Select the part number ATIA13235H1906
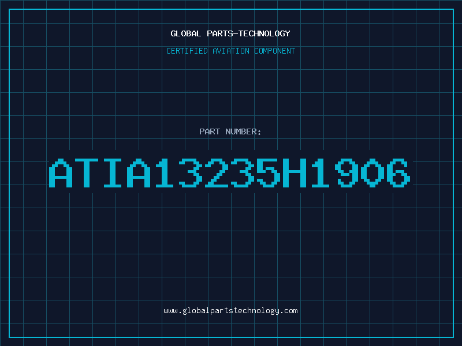Screen dimensions: 462x346 point(229,173)
